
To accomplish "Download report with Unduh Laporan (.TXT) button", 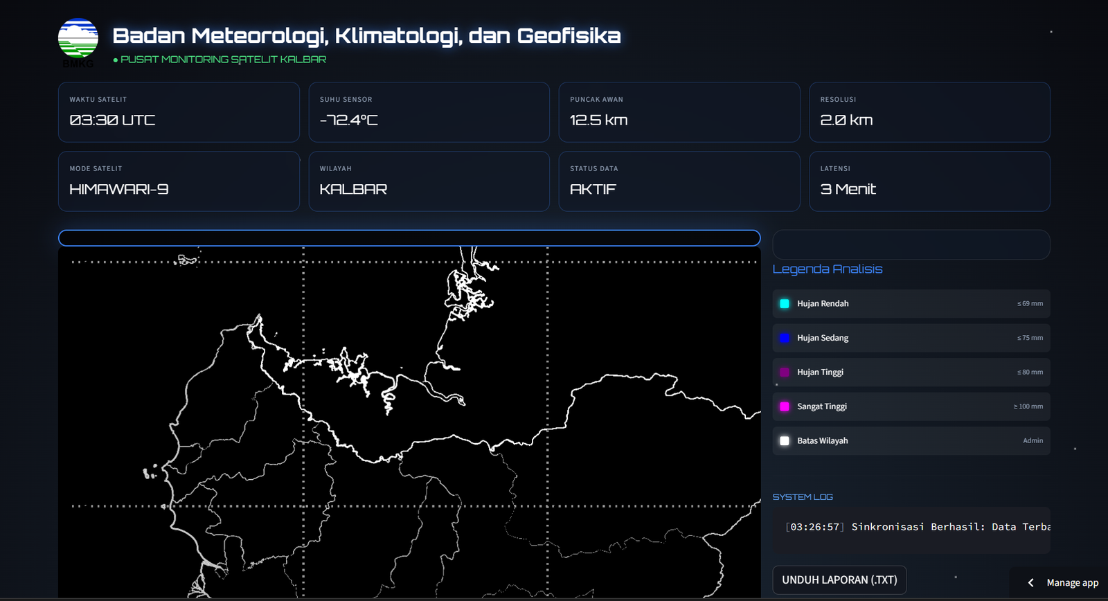I will [839, 580].
